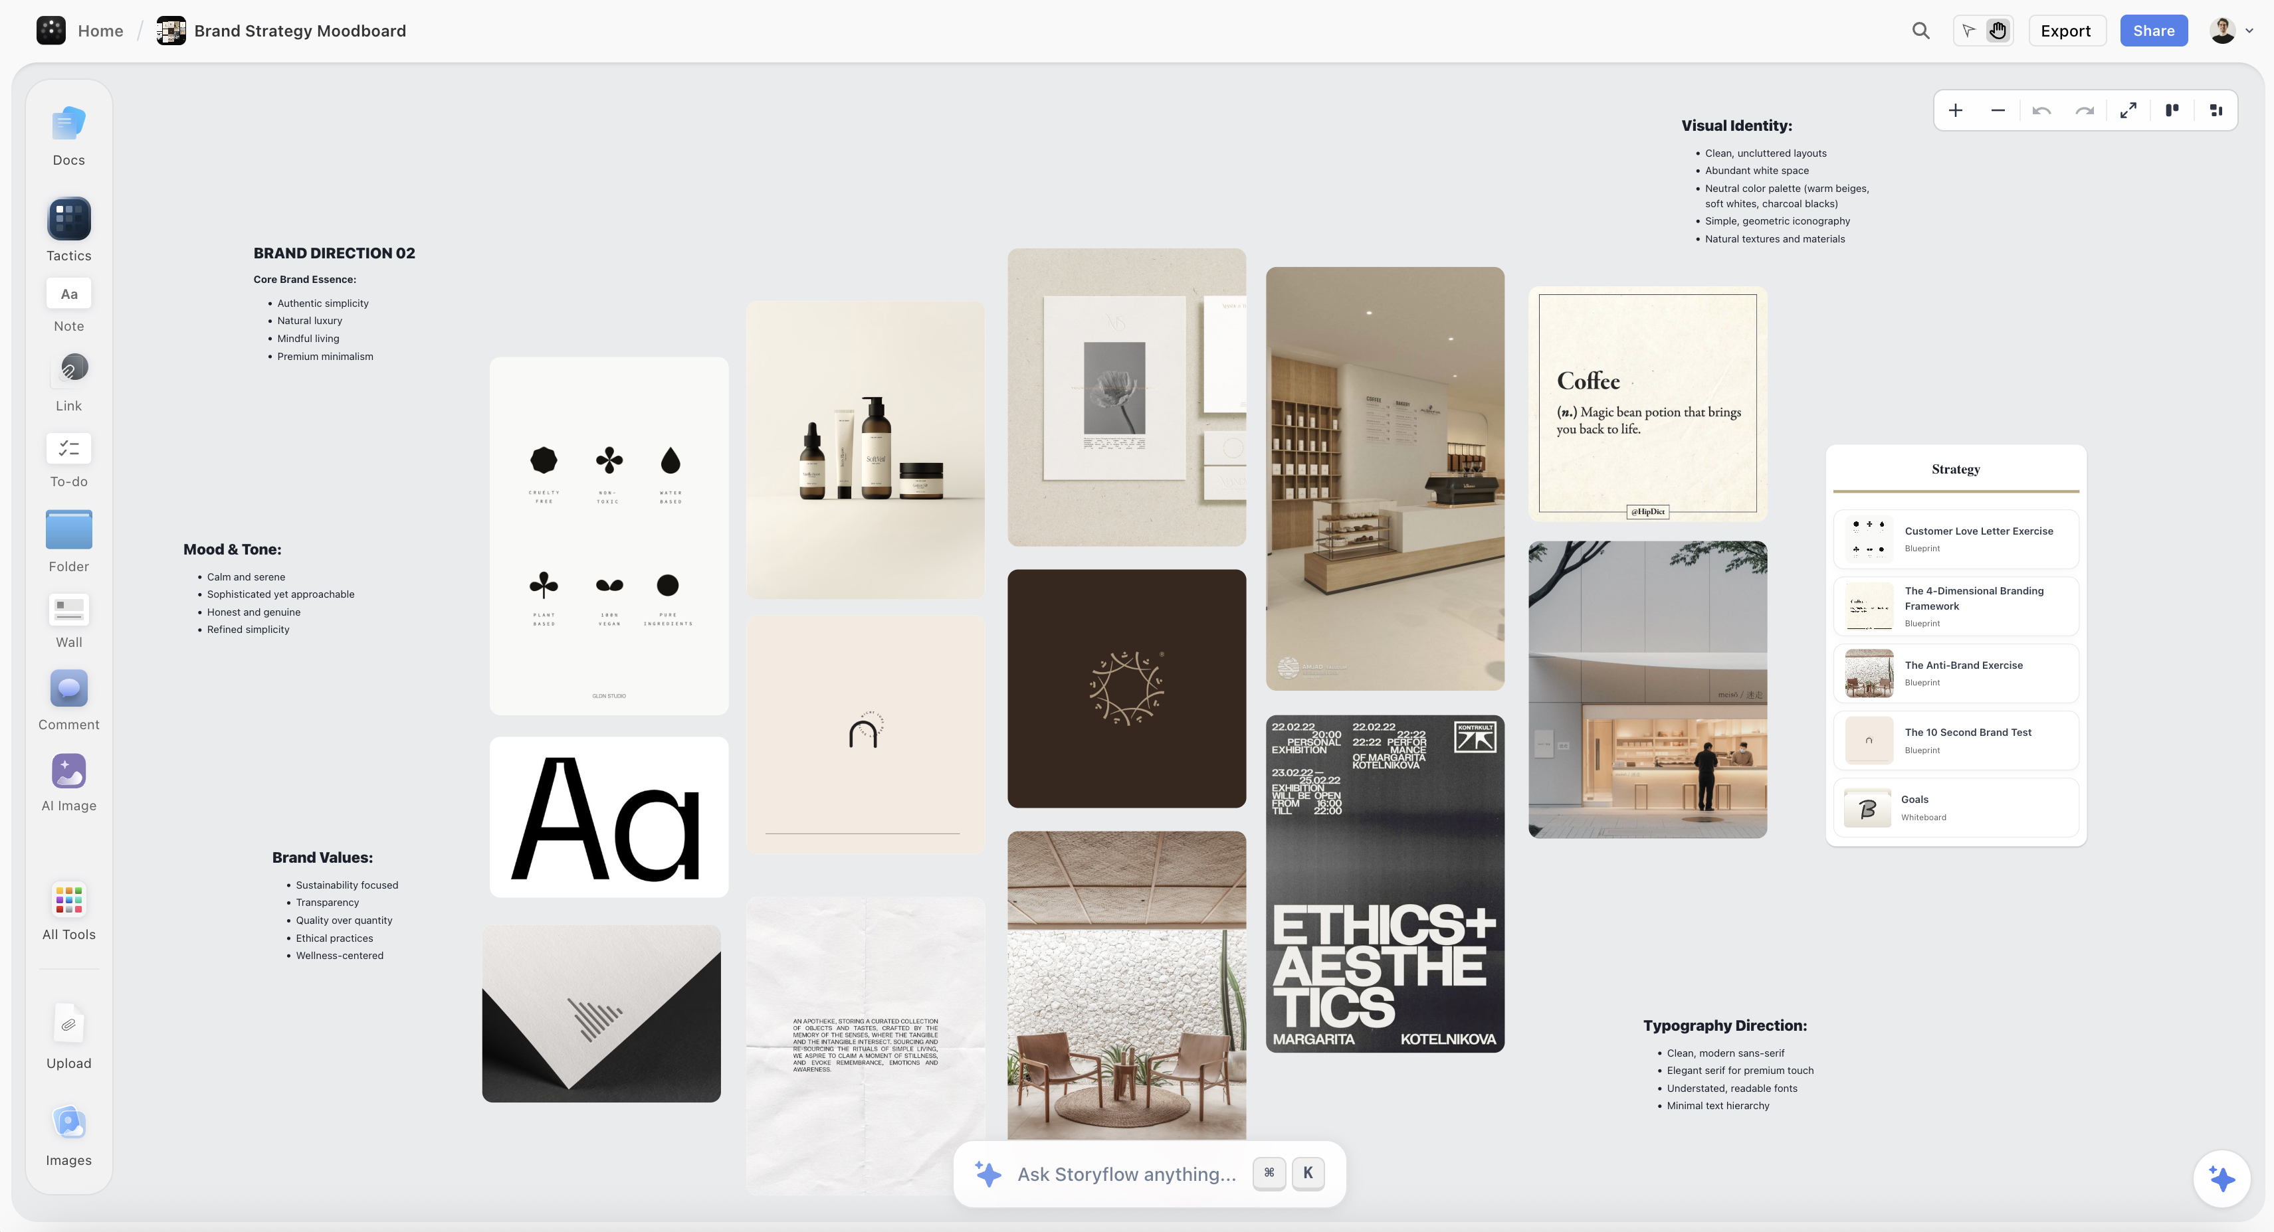The height and width of the screenshot is (1232, 2274).
Task: Open the Comment tool
Action: (x=69, y=689)
